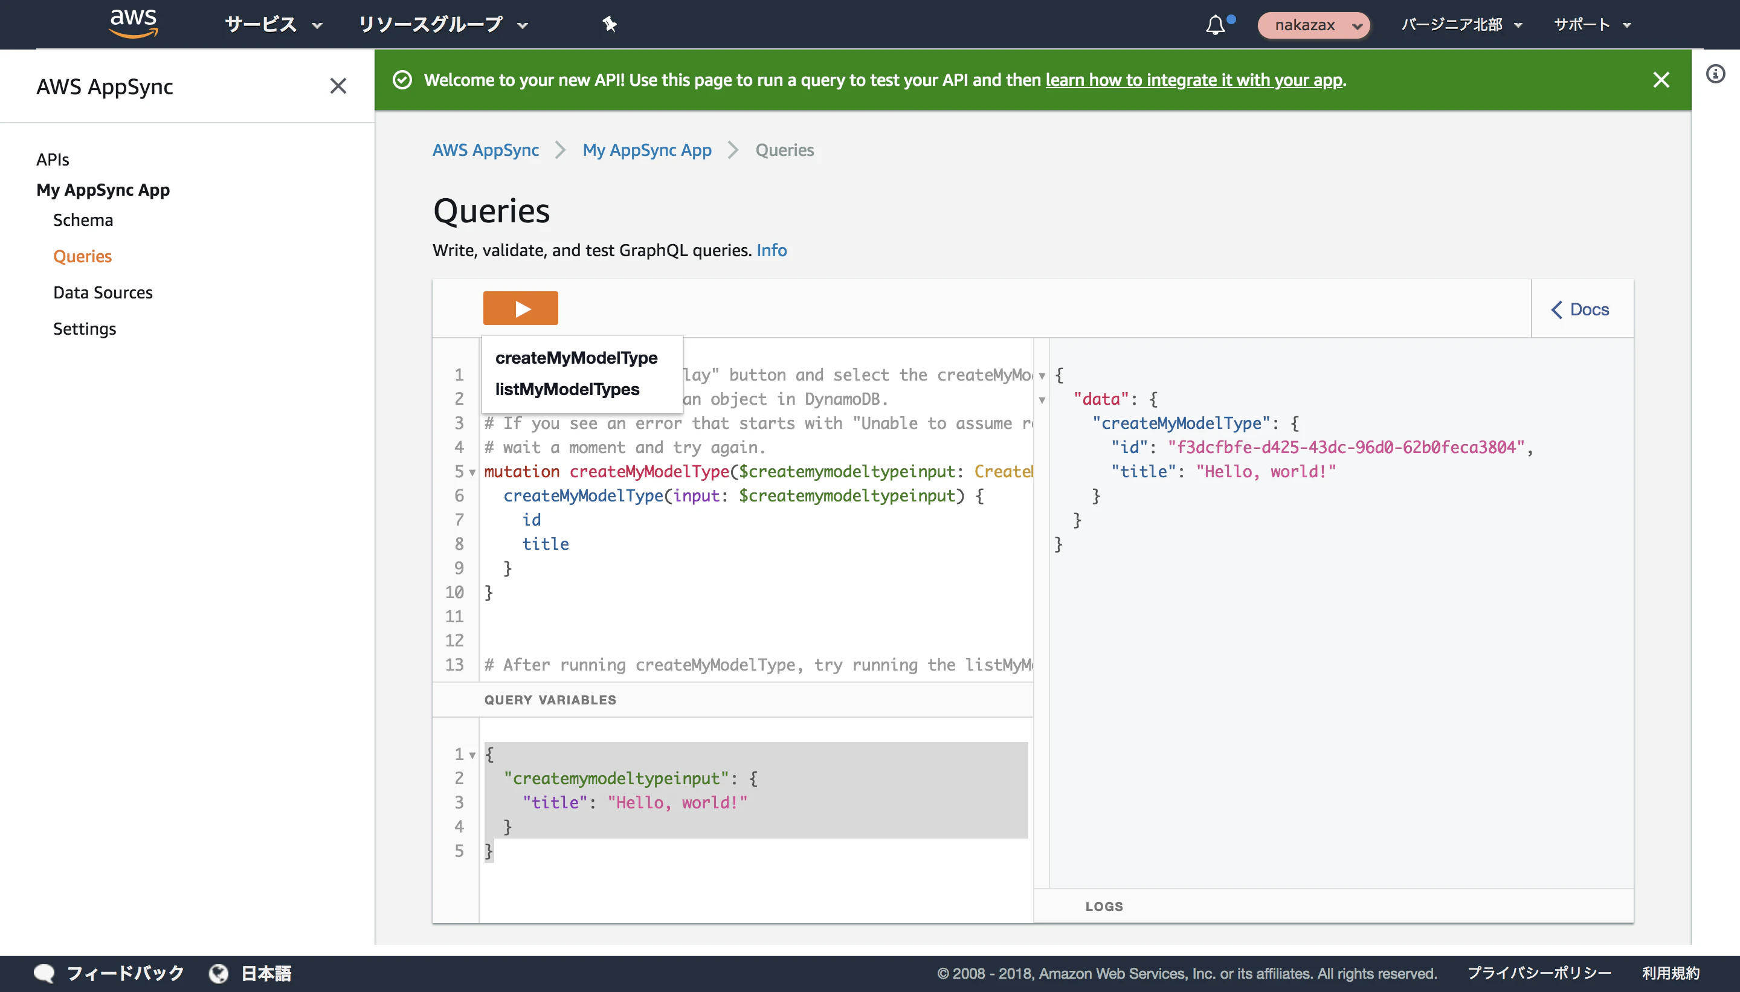Click the AWS logo home icon

134,24
